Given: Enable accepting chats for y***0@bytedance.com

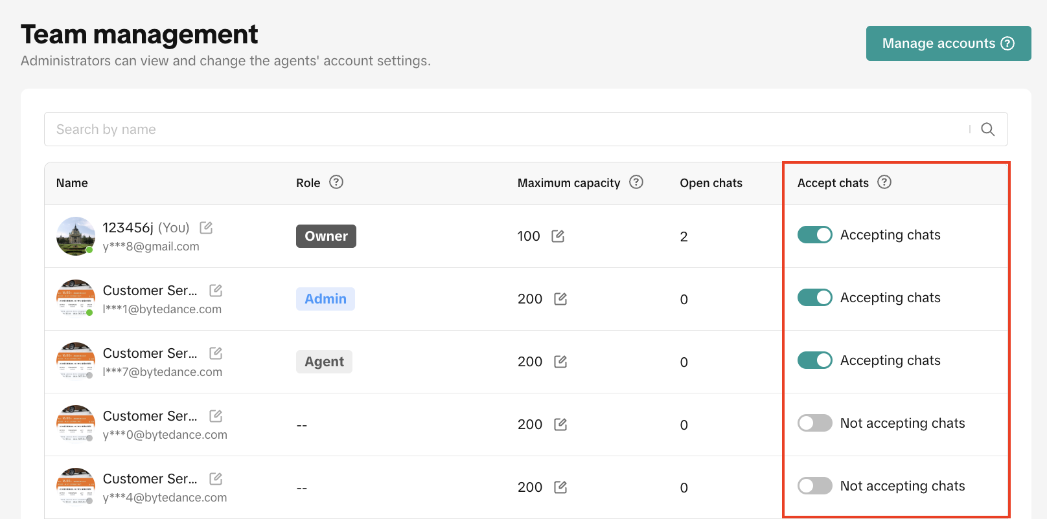Looking at the screenshot, I should click(x=814, y=423).
